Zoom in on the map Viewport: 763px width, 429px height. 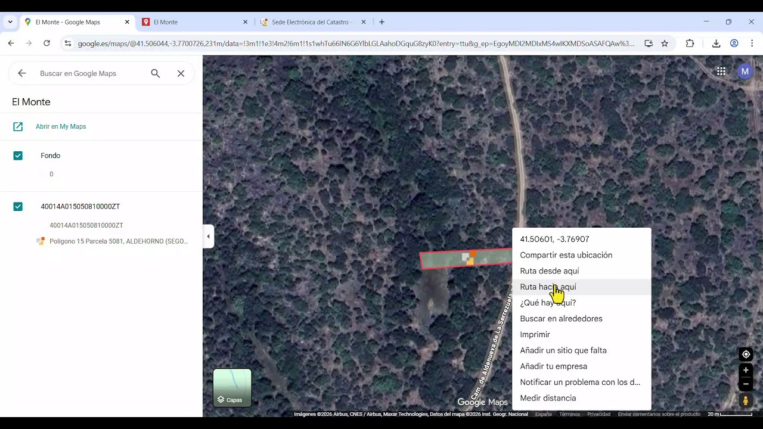click(x=746, y=370)
